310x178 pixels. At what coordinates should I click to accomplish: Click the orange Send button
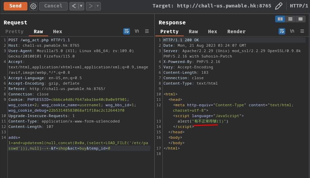tap(16, 6)
